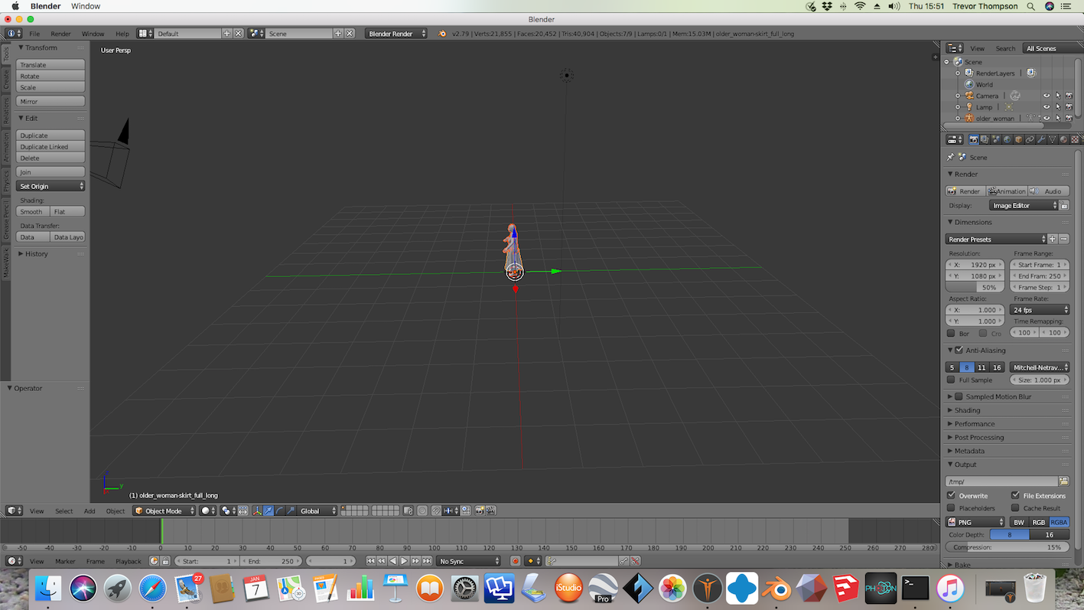Open the Object Mode dropdown
1084x610 pixels.
tap(164, 511)
